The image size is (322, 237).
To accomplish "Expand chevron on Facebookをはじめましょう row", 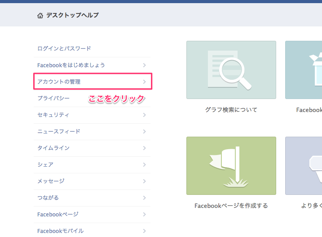I will pyautogui.click(x=144, y=65).
